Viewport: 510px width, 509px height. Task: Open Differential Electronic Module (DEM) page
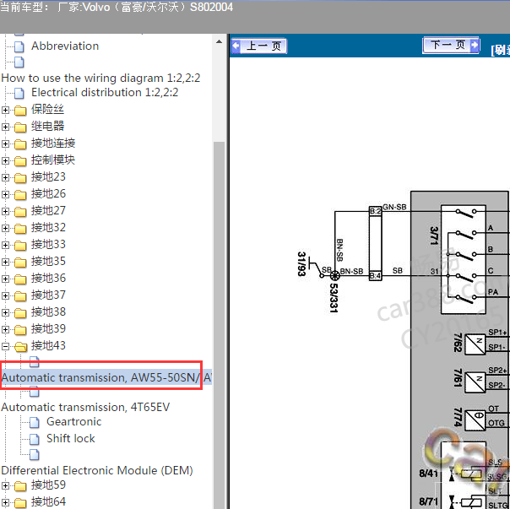97,471
